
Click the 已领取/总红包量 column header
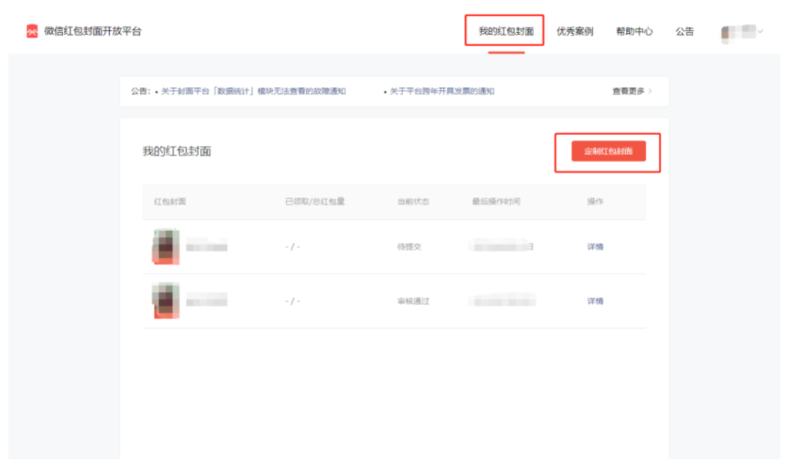(314, 201)
